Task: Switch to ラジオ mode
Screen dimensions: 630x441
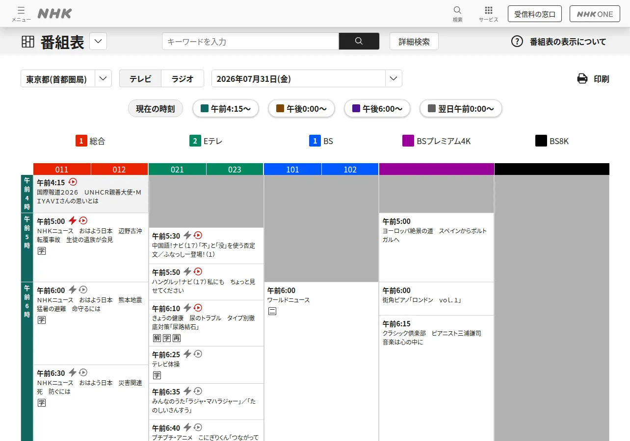Action: tap(183, 78)
